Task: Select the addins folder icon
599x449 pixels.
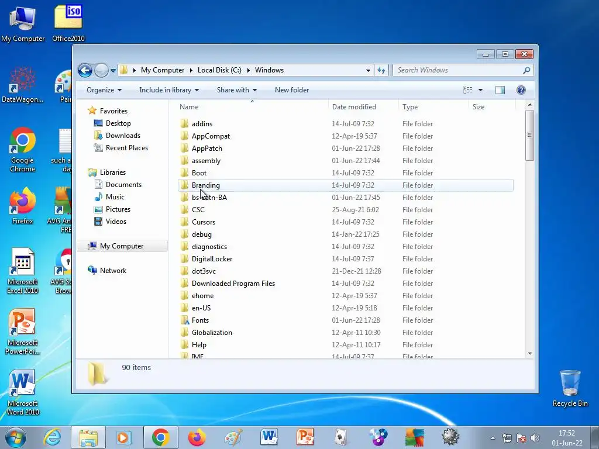Action: 184,123
